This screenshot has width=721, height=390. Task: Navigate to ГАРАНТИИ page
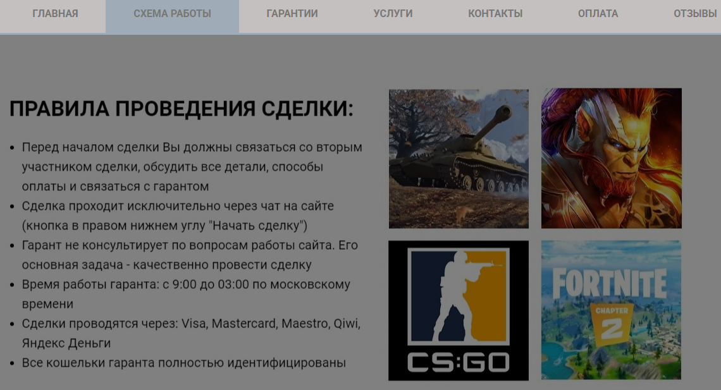point(292,13)
